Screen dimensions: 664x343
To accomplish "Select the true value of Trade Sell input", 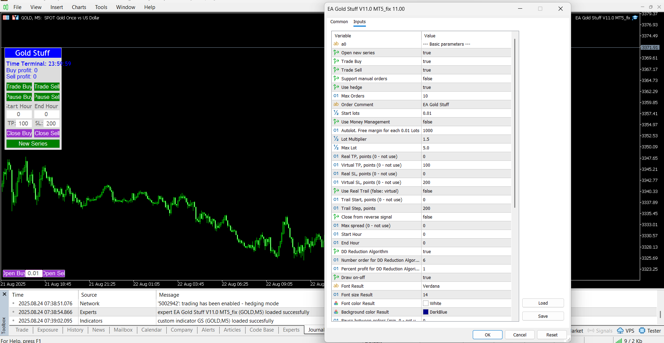I will (466, 70).
